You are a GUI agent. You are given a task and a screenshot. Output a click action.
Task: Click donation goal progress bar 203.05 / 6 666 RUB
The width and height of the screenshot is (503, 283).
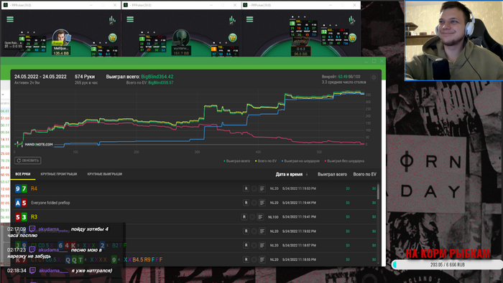447,265
